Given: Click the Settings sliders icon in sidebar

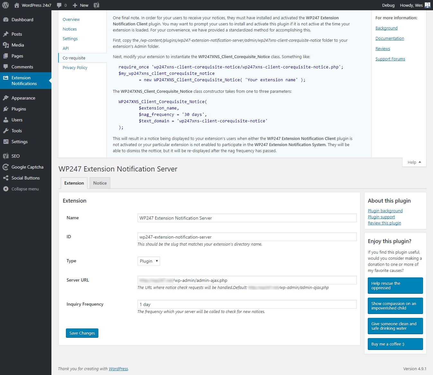Looking at the screenshot, I should (6, 142).
